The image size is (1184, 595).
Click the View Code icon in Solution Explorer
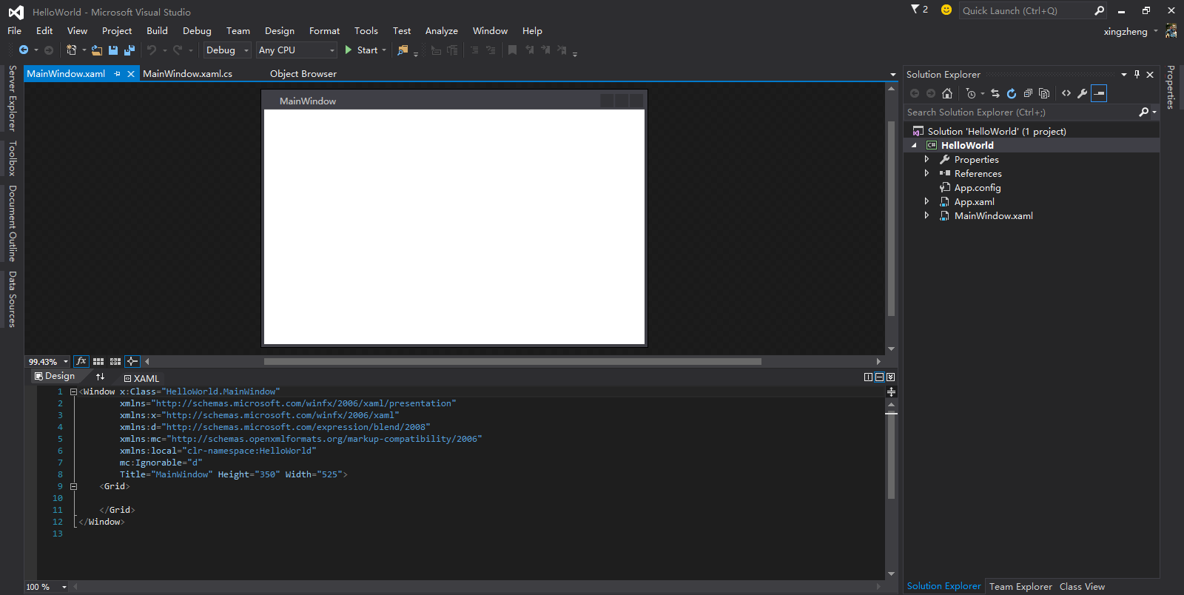click(x=1066, y=93)
